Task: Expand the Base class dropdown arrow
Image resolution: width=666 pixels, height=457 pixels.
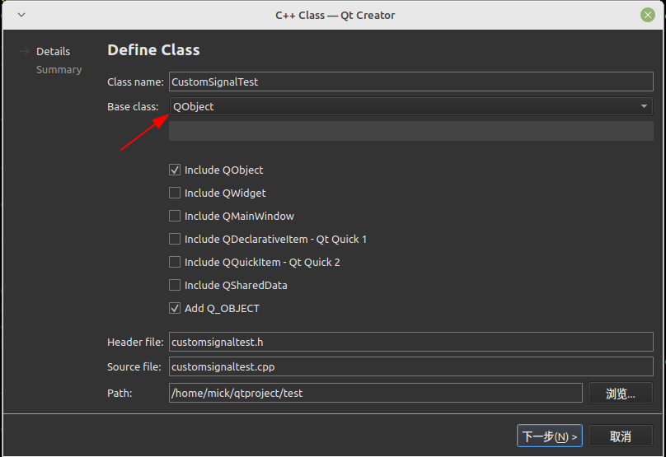Action: (x=643, y=106)
